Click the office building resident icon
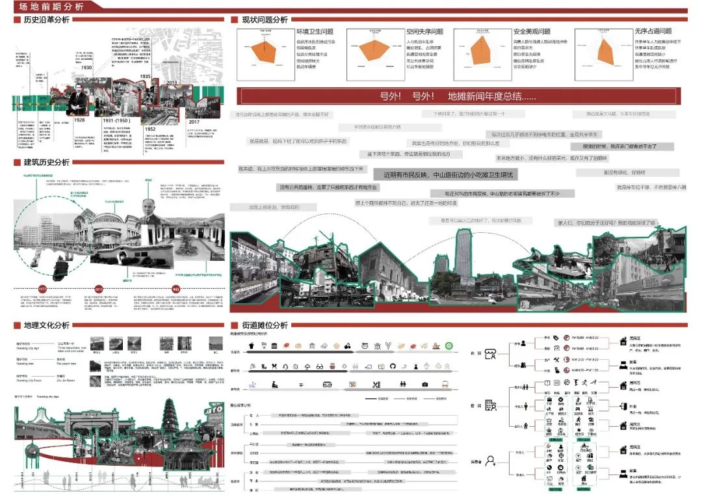Image resolution: width=702 pixels, height=497 pixels. point(491,406)
